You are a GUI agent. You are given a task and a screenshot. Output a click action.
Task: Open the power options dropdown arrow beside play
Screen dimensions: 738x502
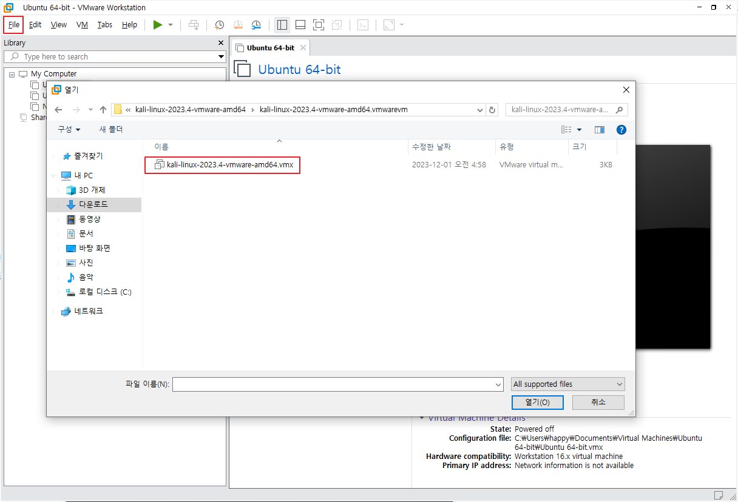[x=171, y=25]
